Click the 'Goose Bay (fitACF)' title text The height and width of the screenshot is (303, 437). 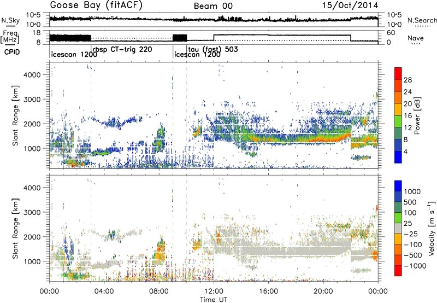click(96, 5)
